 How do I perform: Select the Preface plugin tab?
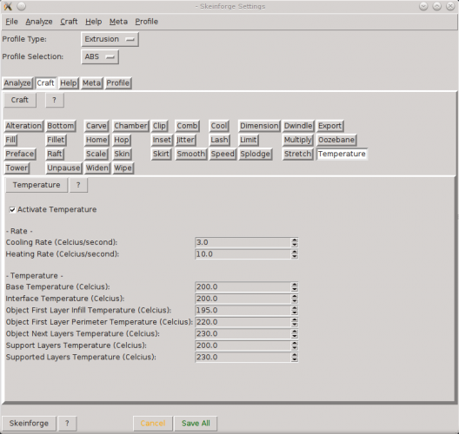tap(20, 154)
